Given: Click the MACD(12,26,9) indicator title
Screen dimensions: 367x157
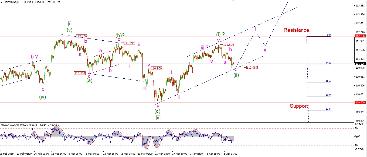Looking at the screenshot, I should pos(10,125).
